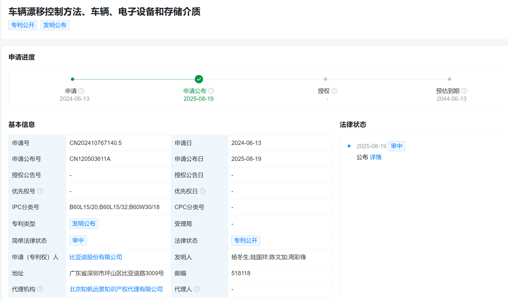Viewport: 508px width, 302px height.
Task: Click the gray timeline dot above 授权
Action: tap(325, 79)
